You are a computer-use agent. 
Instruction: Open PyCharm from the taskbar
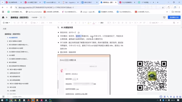pos(50,100)
